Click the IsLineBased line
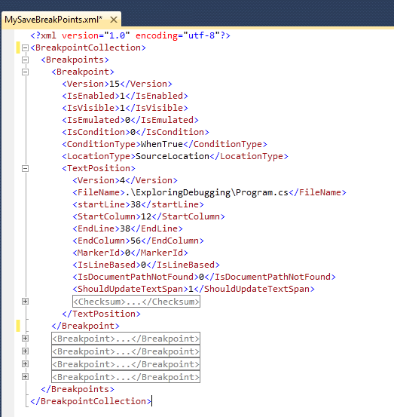 (146, 265)
